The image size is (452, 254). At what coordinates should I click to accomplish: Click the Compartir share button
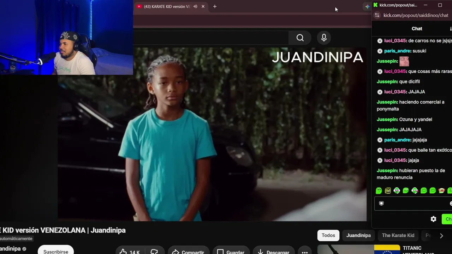coord(188,252)
